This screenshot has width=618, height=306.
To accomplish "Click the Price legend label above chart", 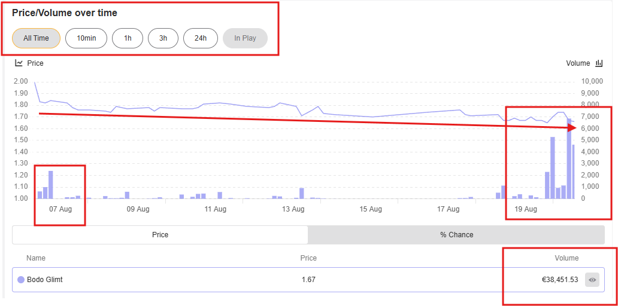I will 35,63.
